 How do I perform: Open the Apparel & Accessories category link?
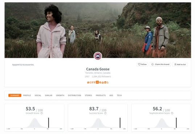coord(23,64)
